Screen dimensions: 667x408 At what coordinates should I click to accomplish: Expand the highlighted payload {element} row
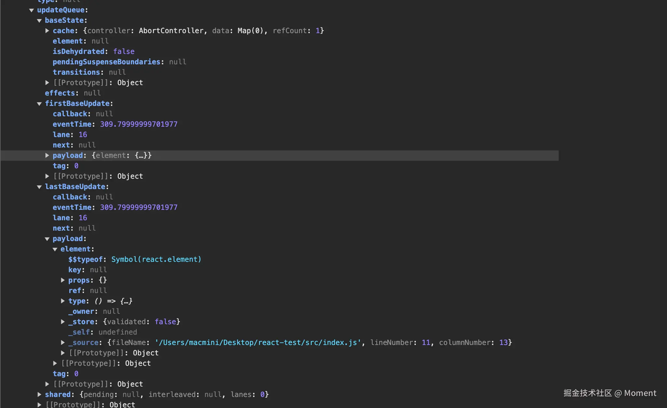(x=47, y=155)
